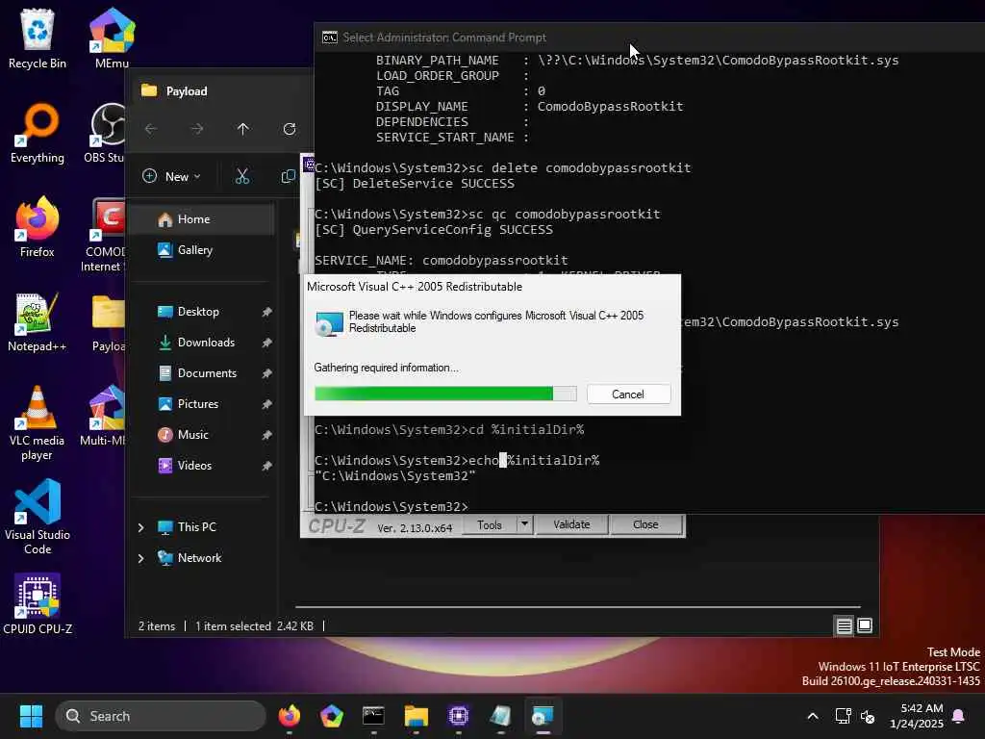Image resolution: width=985 pixels, height=739 pixels.
Task: Launch Visual Studio Code desktop icon
Action: pos(38,517)
